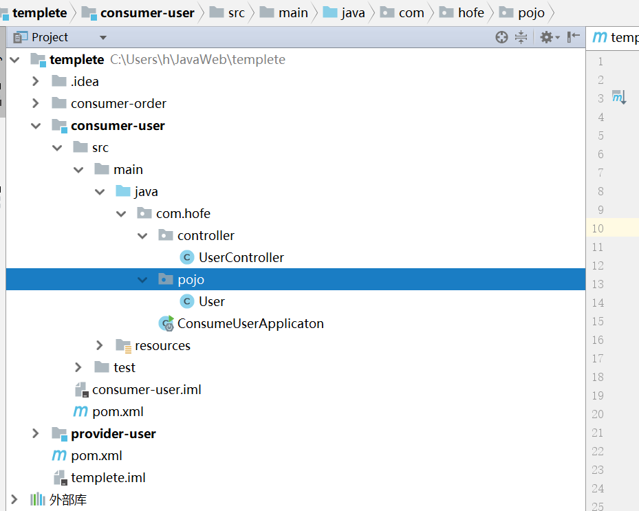Collapse the pojo package arrow
The width and height of the screenshot is (639, 511).
(142, 280)
